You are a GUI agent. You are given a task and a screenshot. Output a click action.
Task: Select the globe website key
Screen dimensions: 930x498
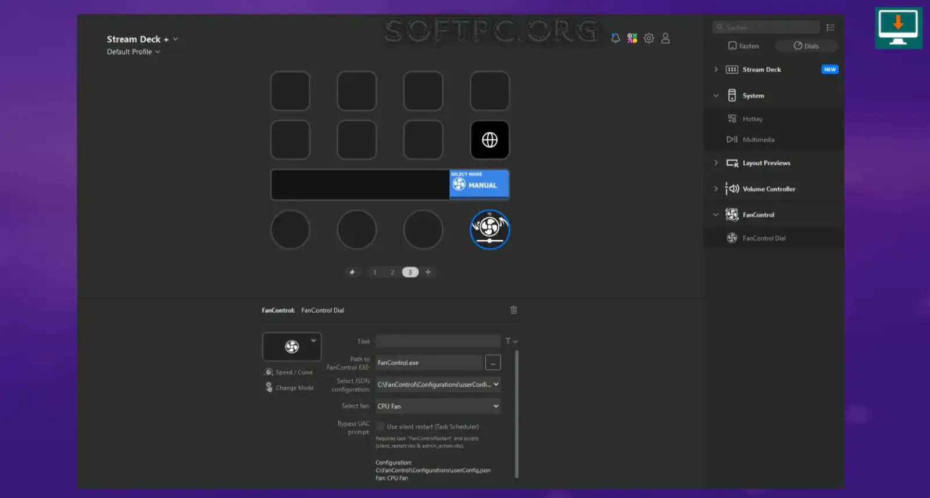point(489,140)
